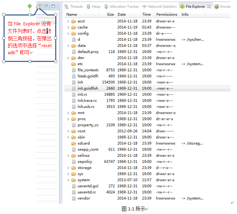The height and width of the screenshot is (214, 237).
Task: Open the inverted triangle view menu
Action: click(40, 5)
